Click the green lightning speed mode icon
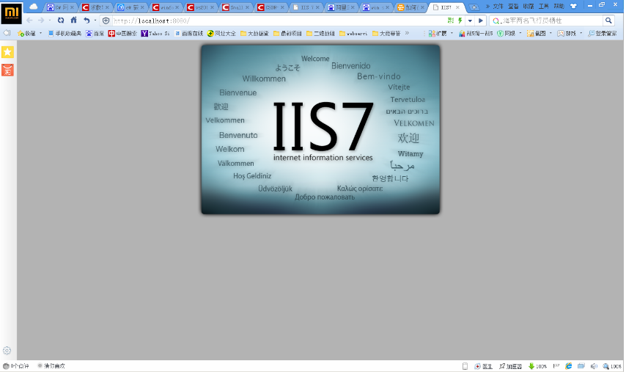This screenshot has height=372, width=626. (x=460, y=21)
